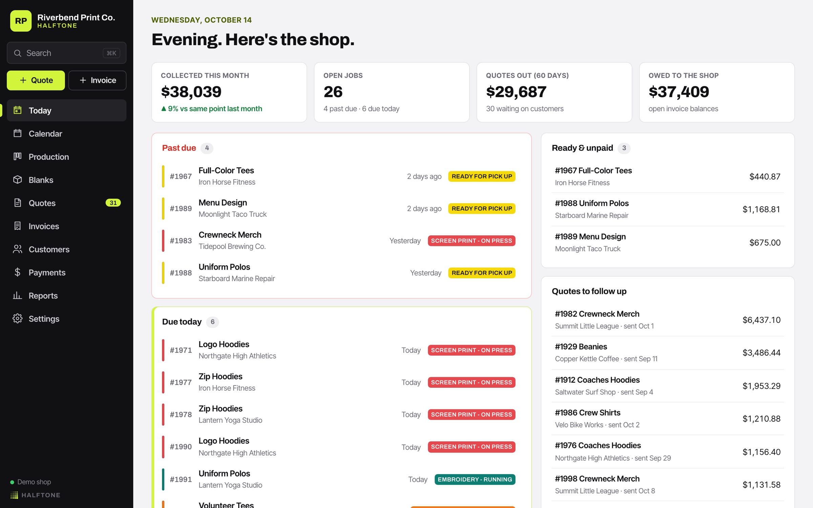Click the Today calendar icon

tap(18, 110)
